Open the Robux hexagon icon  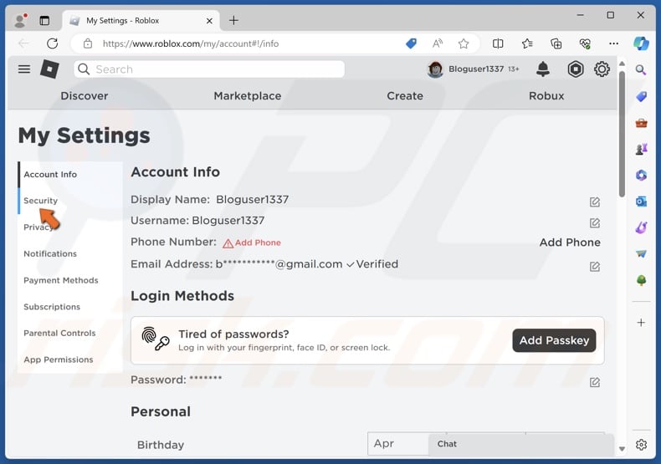click(576, 69)
